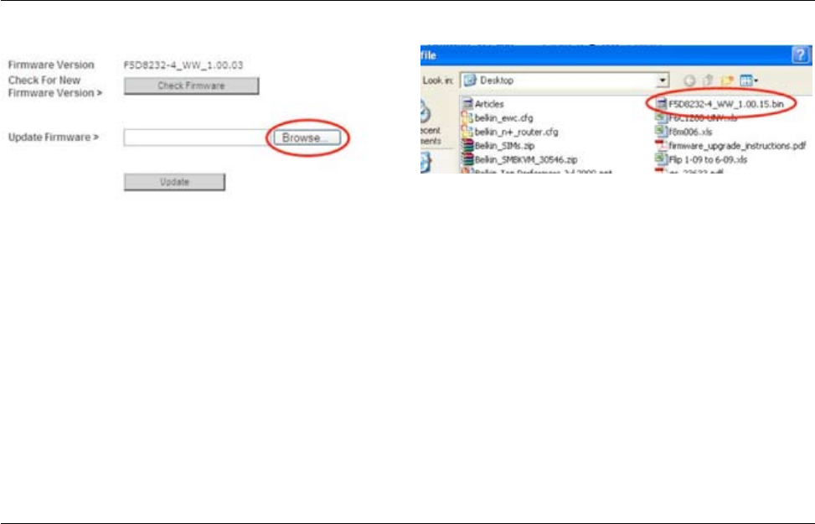815x524 pixels.
Task: Click the firmware_upgrade_instructions.pdf icon
Action: (x=661, y=146)
